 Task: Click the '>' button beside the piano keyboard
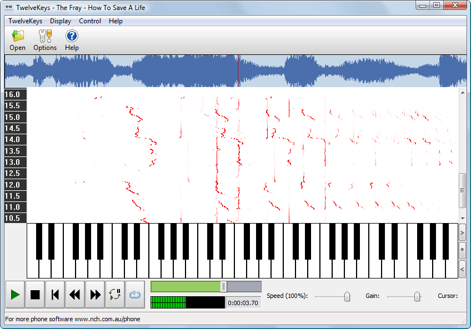click(x=462, y=232)
